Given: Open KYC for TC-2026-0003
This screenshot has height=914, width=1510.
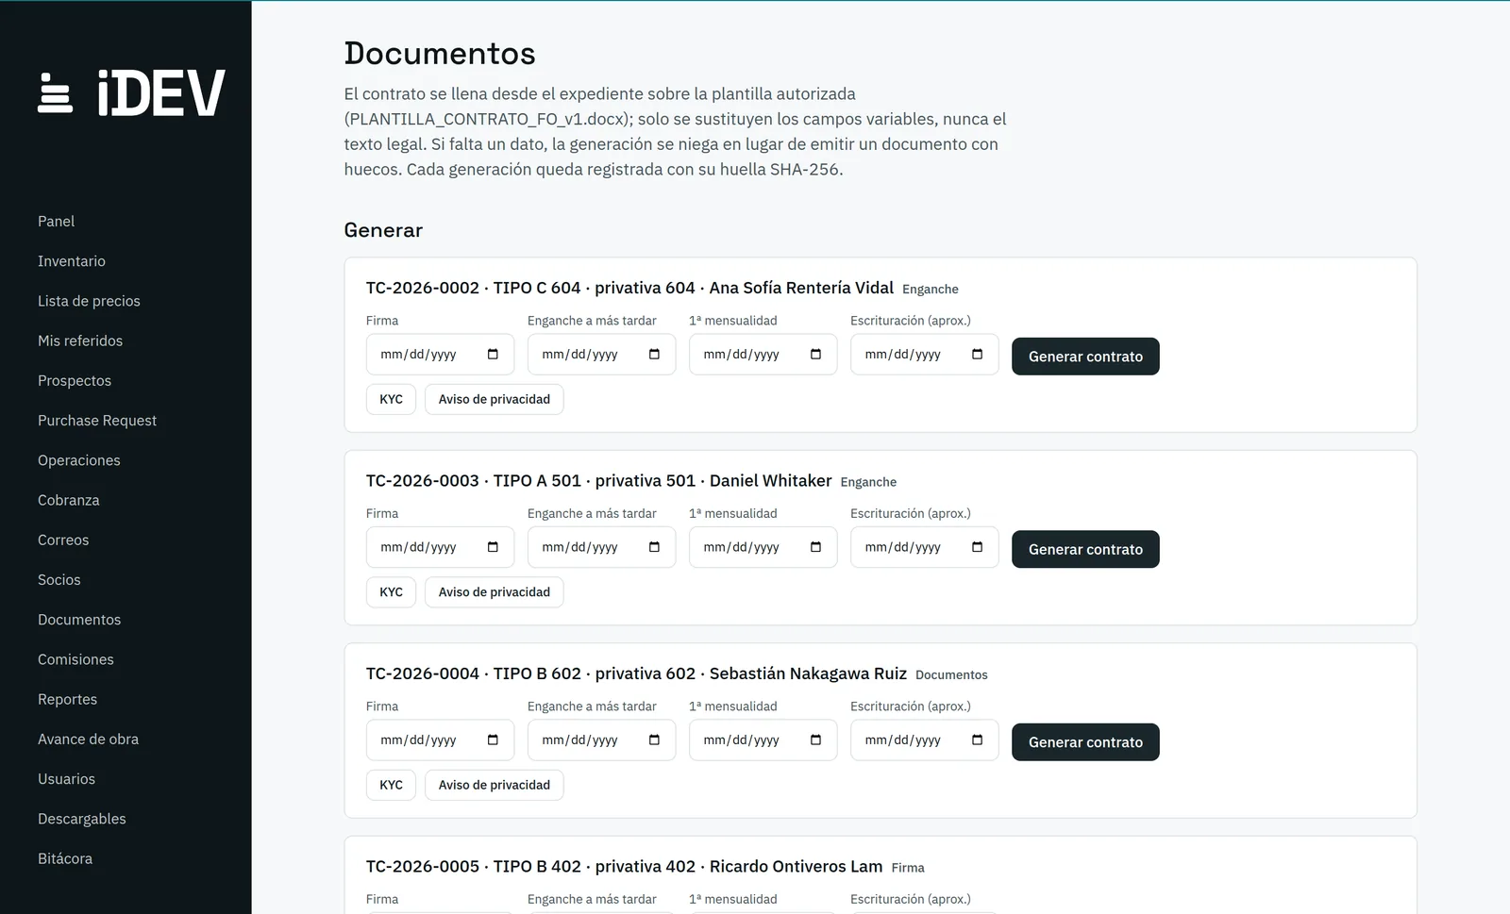Looking at the screenshot, I should pos(391,592).
